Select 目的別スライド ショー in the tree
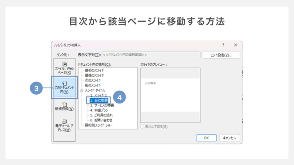Viewport: 294px width, 165px height. (x=99, y=125)
